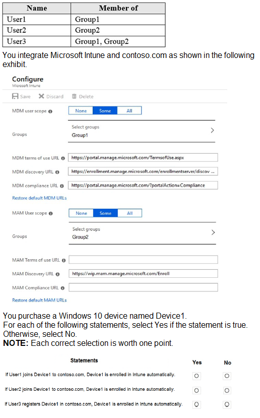Expand MAM Select groups chevron for Group2

pyautogui.click(x=213, y=232)
